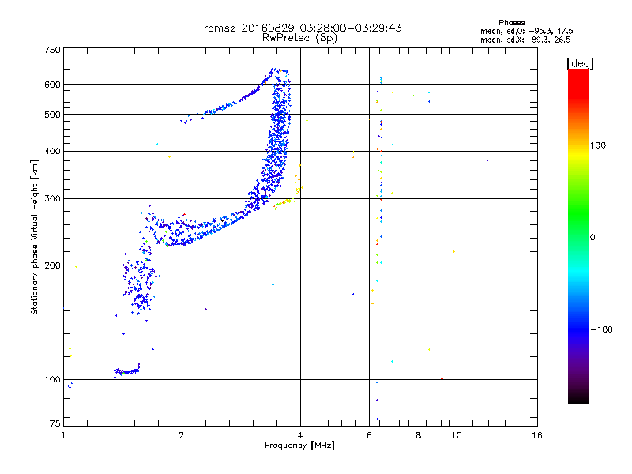Click the y-axis label '300'
The image size is (632, 474).
(52, 199)
